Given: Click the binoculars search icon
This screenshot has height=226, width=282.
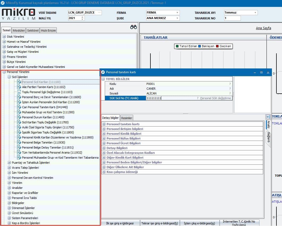Looking at the screenshot, I should pos(133,27).
